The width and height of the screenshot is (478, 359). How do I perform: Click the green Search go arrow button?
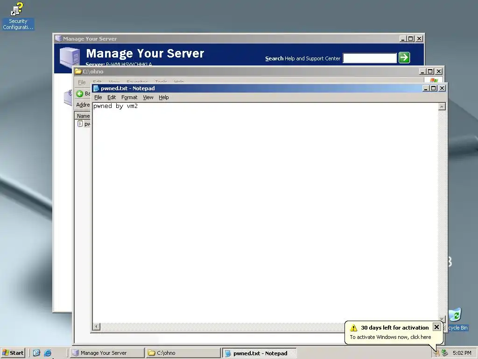(x=404, y=57)
